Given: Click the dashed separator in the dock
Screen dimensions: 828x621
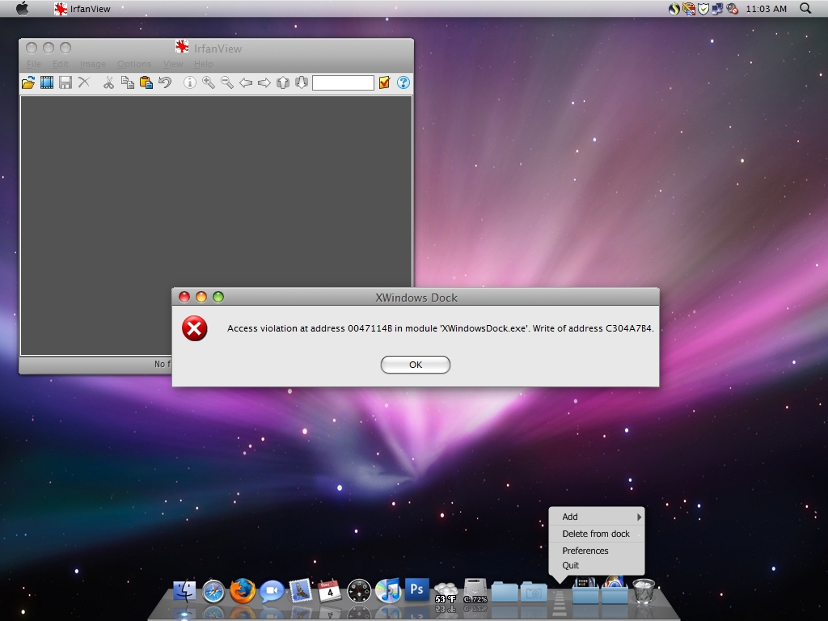Looking at the screenshot, I should [x=560, y=602].
